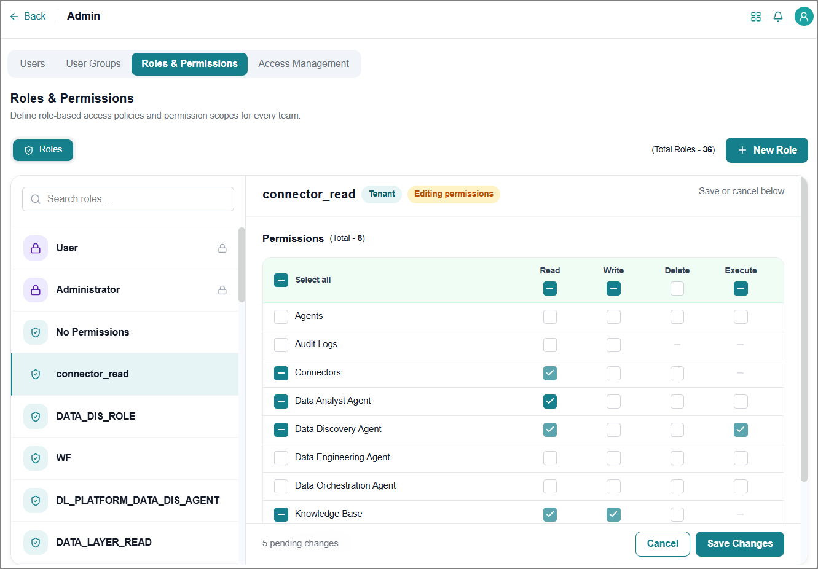Switch to the Users tab
Image resolution: width=818 pixels, height=569 pixels.
33,64
